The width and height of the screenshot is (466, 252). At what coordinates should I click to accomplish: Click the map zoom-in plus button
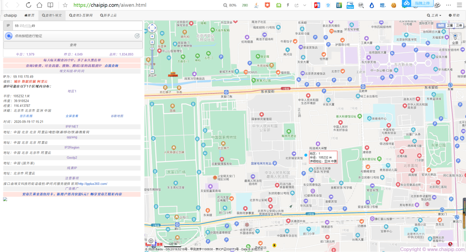pyautogui.click(x=152, y=43)
